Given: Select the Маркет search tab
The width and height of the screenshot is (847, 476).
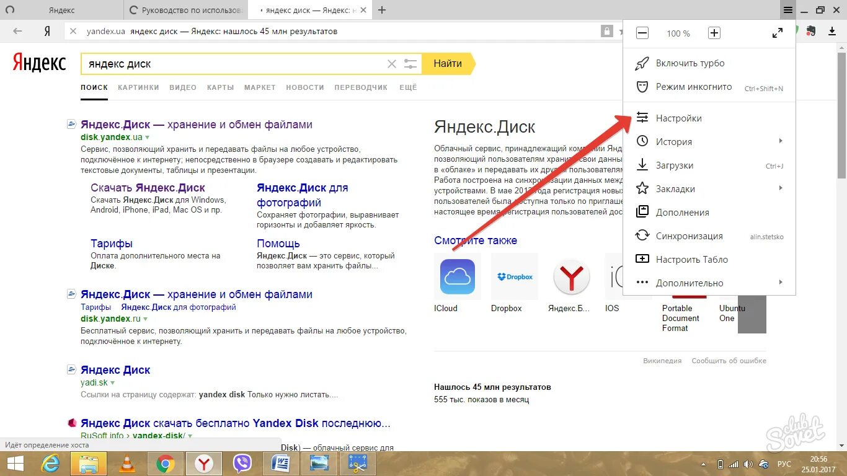Looking at the screenshot, I should point(260,87).
